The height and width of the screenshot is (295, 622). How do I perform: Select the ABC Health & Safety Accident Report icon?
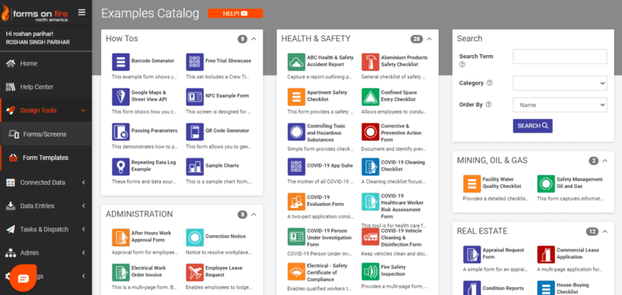pos(296,62)
